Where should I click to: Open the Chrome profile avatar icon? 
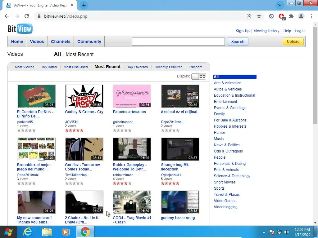point(301,16)
